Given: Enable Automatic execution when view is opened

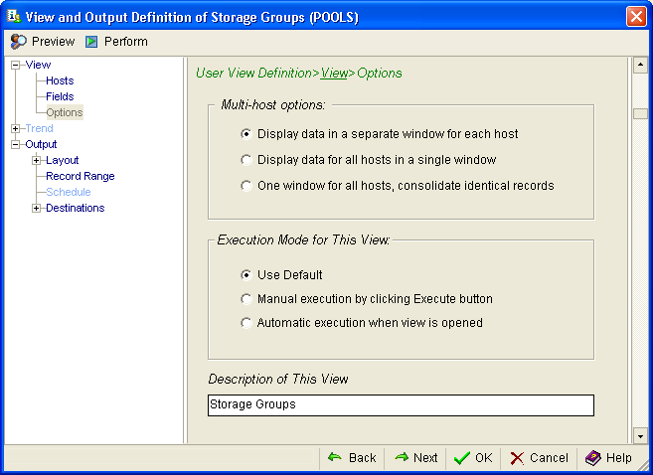Looking at the screenshot, I should coord(246,323).
